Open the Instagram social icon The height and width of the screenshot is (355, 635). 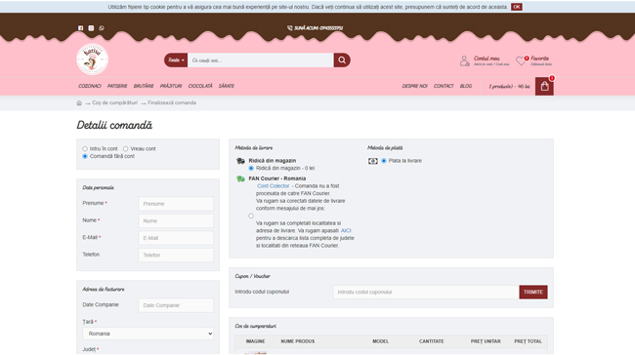tap(91, 28)
